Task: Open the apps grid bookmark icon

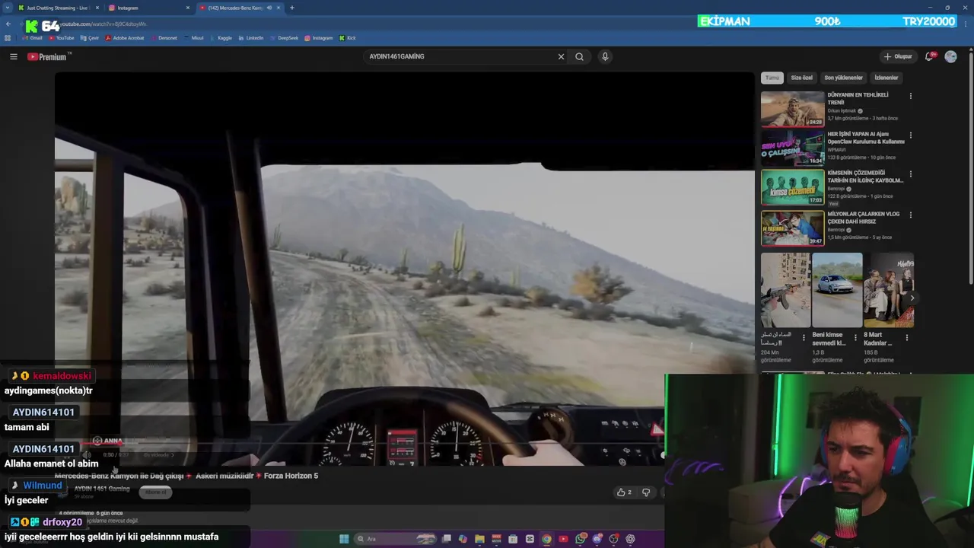Action: click(x=8, y=38)
